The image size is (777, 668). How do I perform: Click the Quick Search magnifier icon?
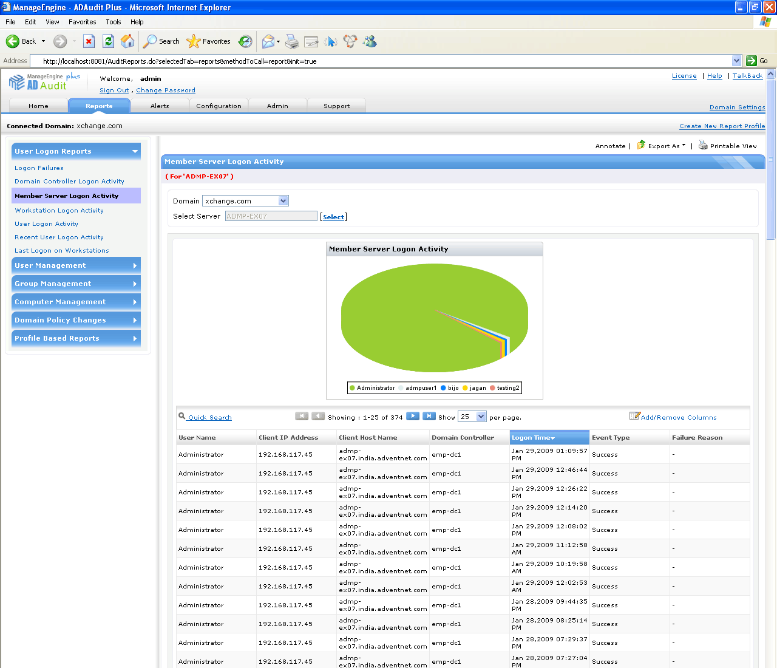tap(182, 417)
